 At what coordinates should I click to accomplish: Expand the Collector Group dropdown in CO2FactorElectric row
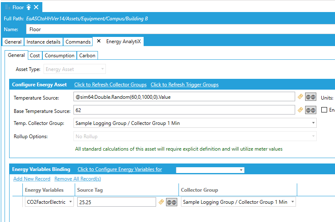point(238,202)
